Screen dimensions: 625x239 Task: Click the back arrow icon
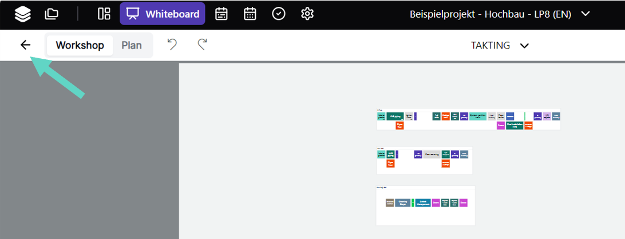click(25, 45)
